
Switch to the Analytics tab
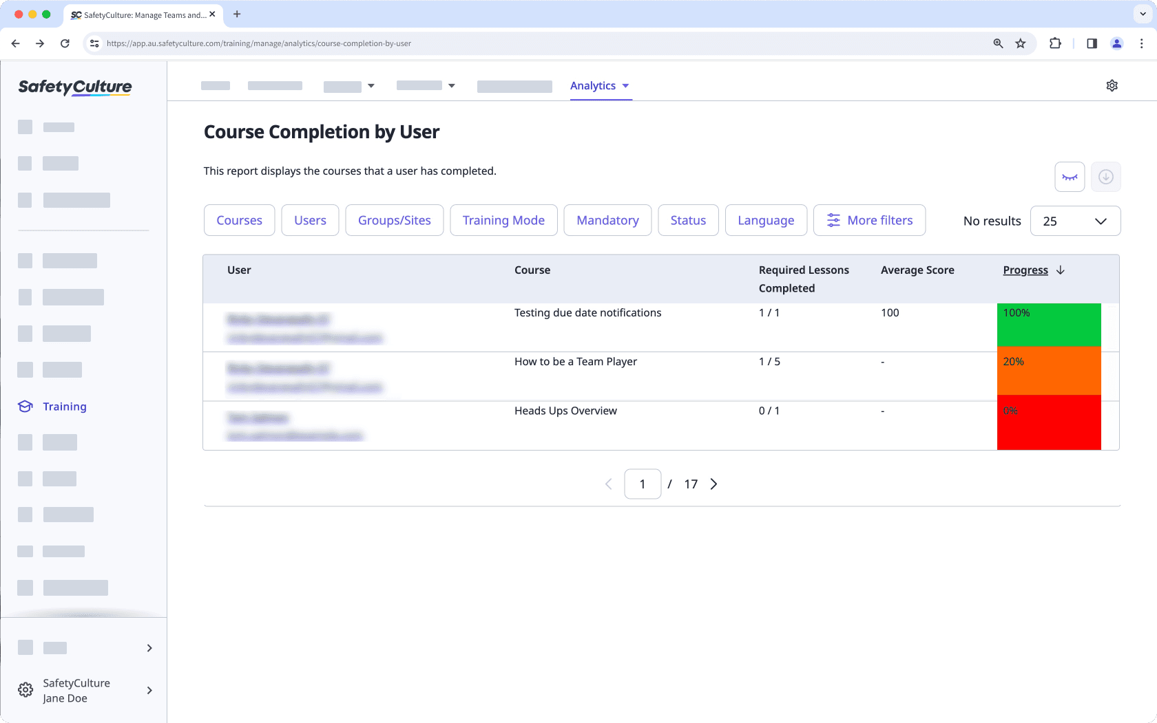coord(594,85)
